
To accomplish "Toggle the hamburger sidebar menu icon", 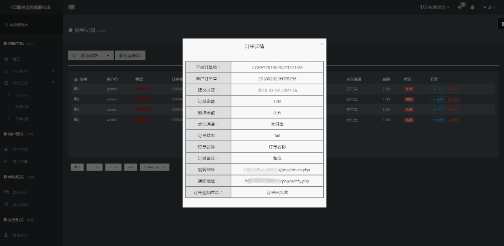I will click(71, 7).
